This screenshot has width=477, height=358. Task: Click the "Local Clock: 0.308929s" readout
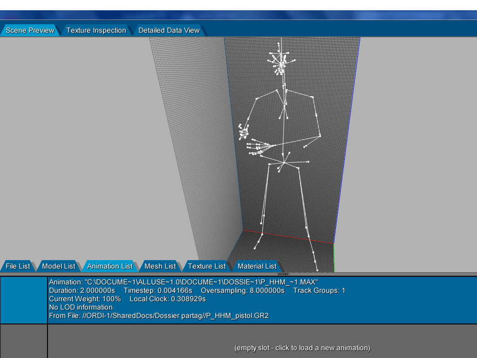(168, 299)
